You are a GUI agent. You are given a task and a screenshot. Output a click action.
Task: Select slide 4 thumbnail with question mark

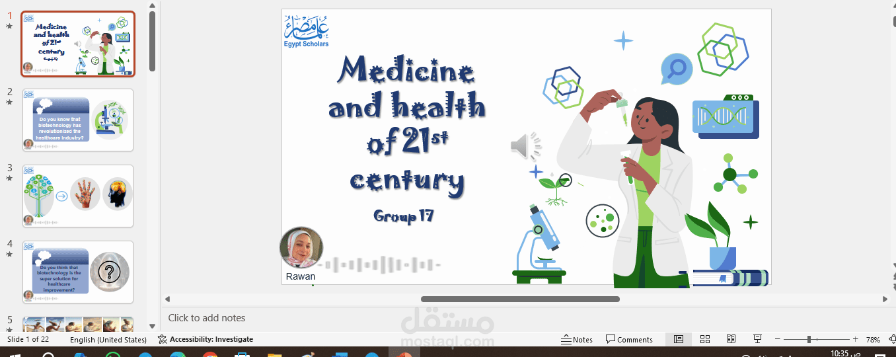[x=78, y=272]
